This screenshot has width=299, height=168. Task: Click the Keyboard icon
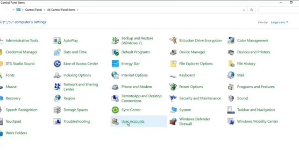coord(173,76)
